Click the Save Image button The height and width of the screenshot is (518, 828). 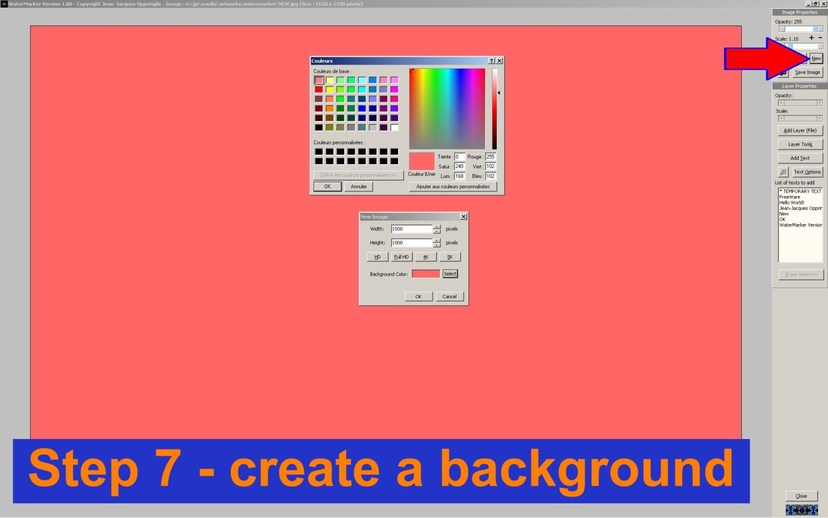tap(807, 72)
